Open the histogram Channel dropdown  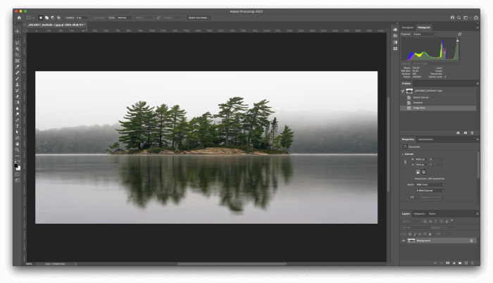click(x=425, y=34)
